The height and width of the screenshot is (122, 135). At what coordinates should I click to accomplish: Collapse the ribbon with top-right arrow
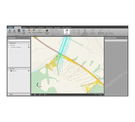tap(126, 27)
